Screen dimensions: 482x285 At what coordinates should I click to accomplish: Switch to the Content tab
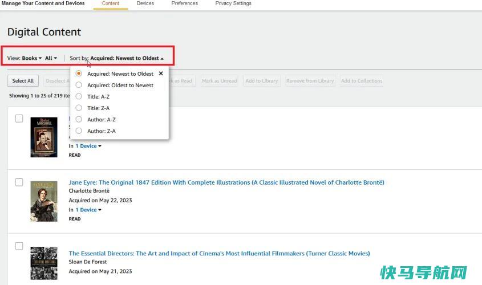click(x=110, y=3)
